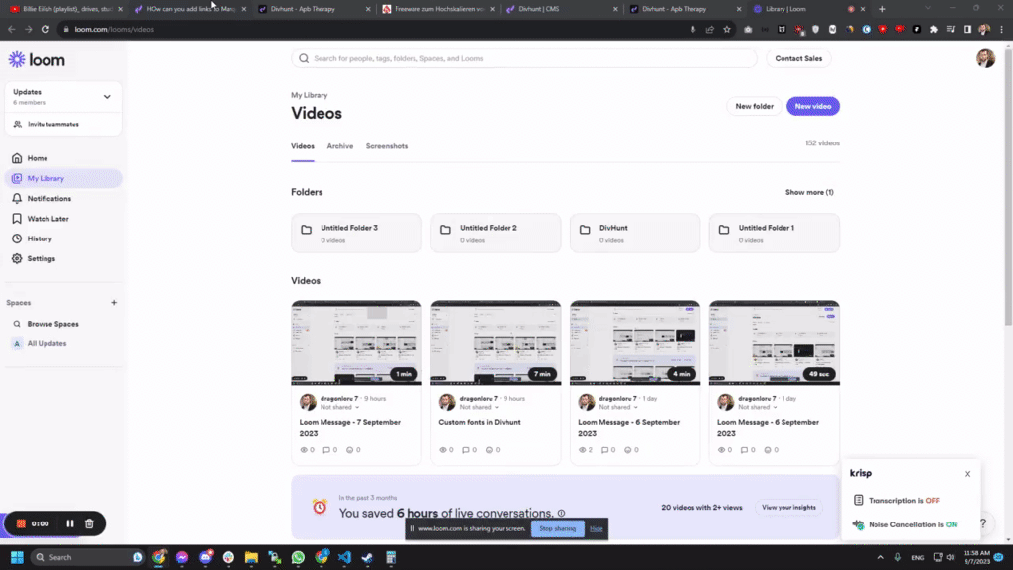Expand folders with Show more (1)
Image resolution: width=1013 pixels, height=570 pixels.
pos(809,192)
